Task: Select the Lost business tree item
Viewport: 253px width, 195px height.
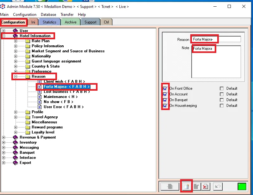Action: [67, 92]
